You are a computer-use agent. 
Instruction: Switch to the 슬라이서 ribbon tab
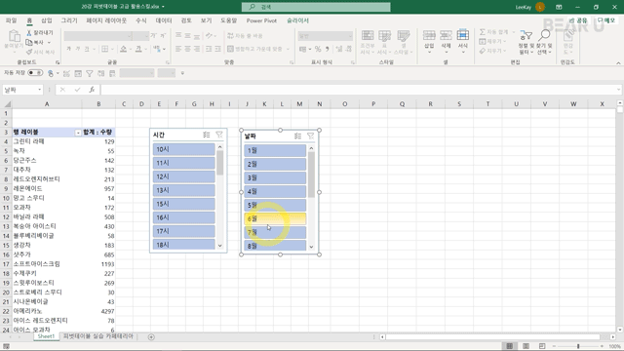point(297,20)
